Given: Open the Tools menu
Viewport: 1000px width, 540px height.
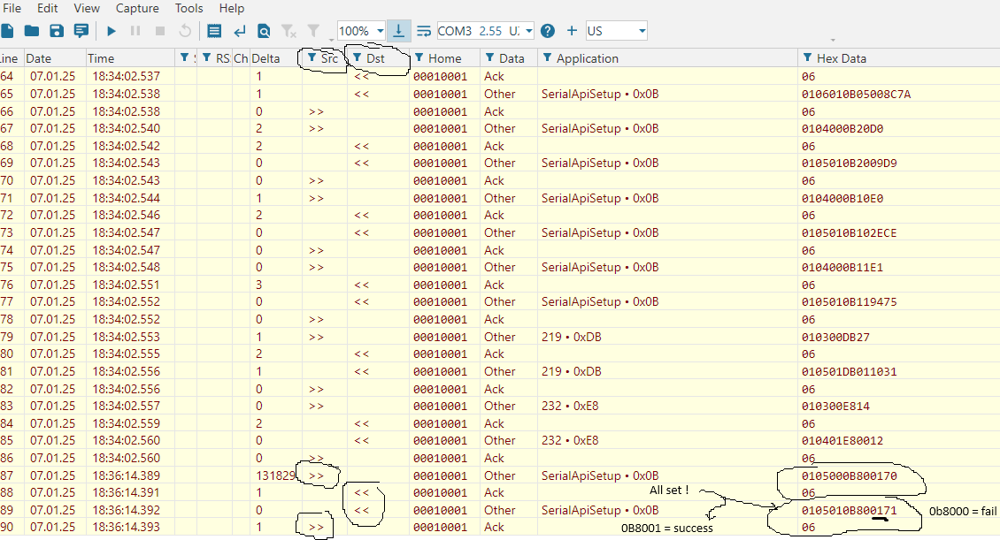Looking at the screenshot, I should click(x=188, y=8).
